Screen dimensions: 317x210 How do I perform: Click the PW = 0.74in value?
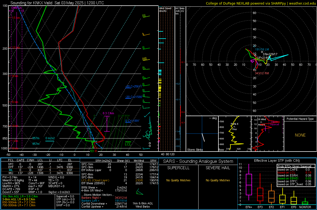click(x=10, y=177)
